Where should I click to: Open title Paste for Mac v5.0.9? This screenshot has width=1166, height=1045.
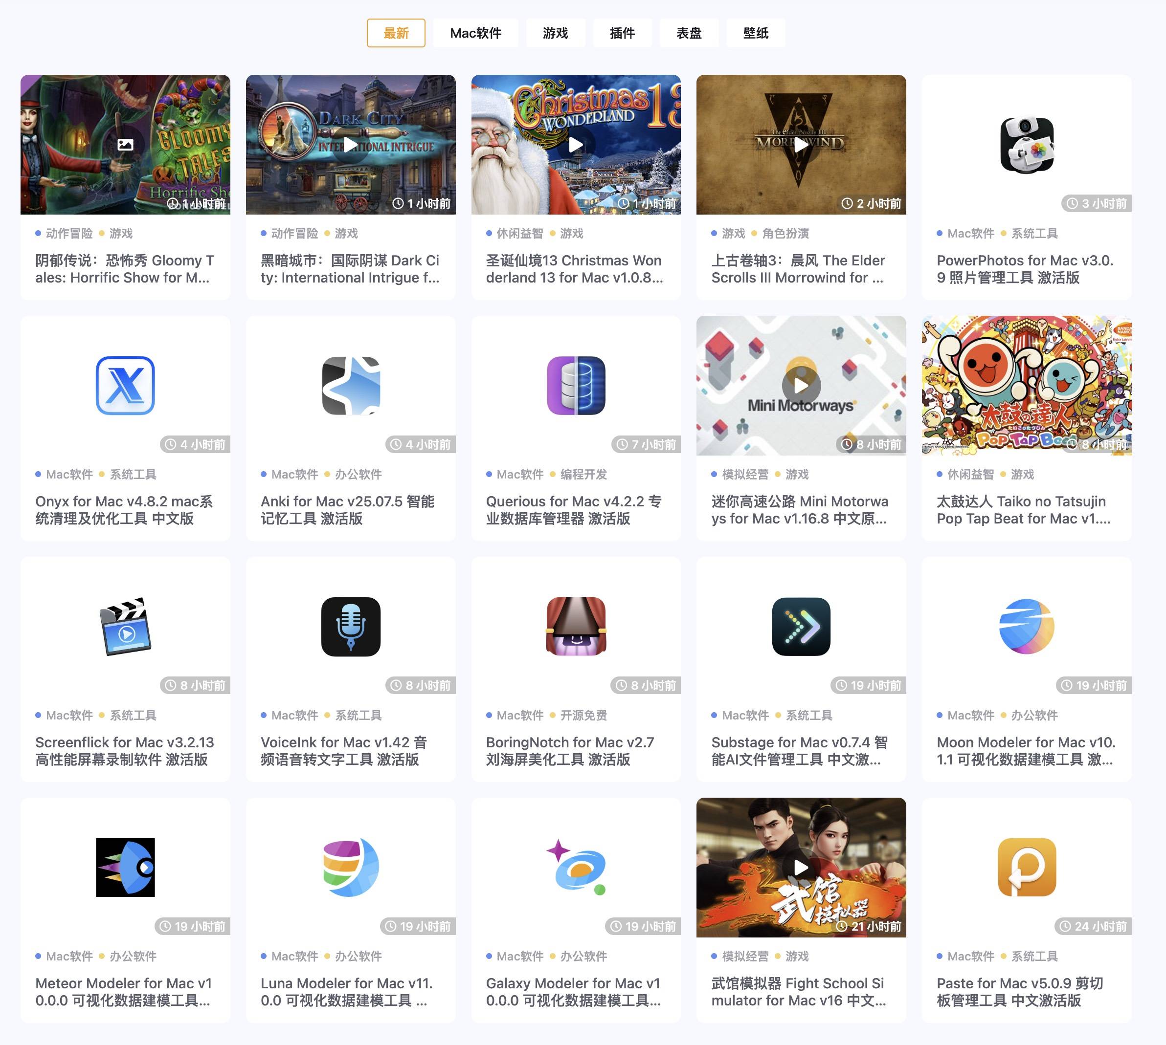tap(1020, 992)
